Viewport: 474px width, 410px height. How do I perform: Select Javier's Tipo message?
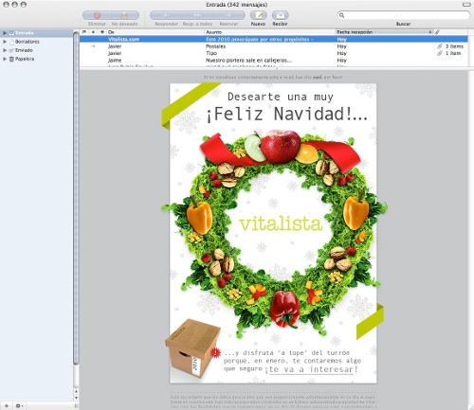[274, 53]
